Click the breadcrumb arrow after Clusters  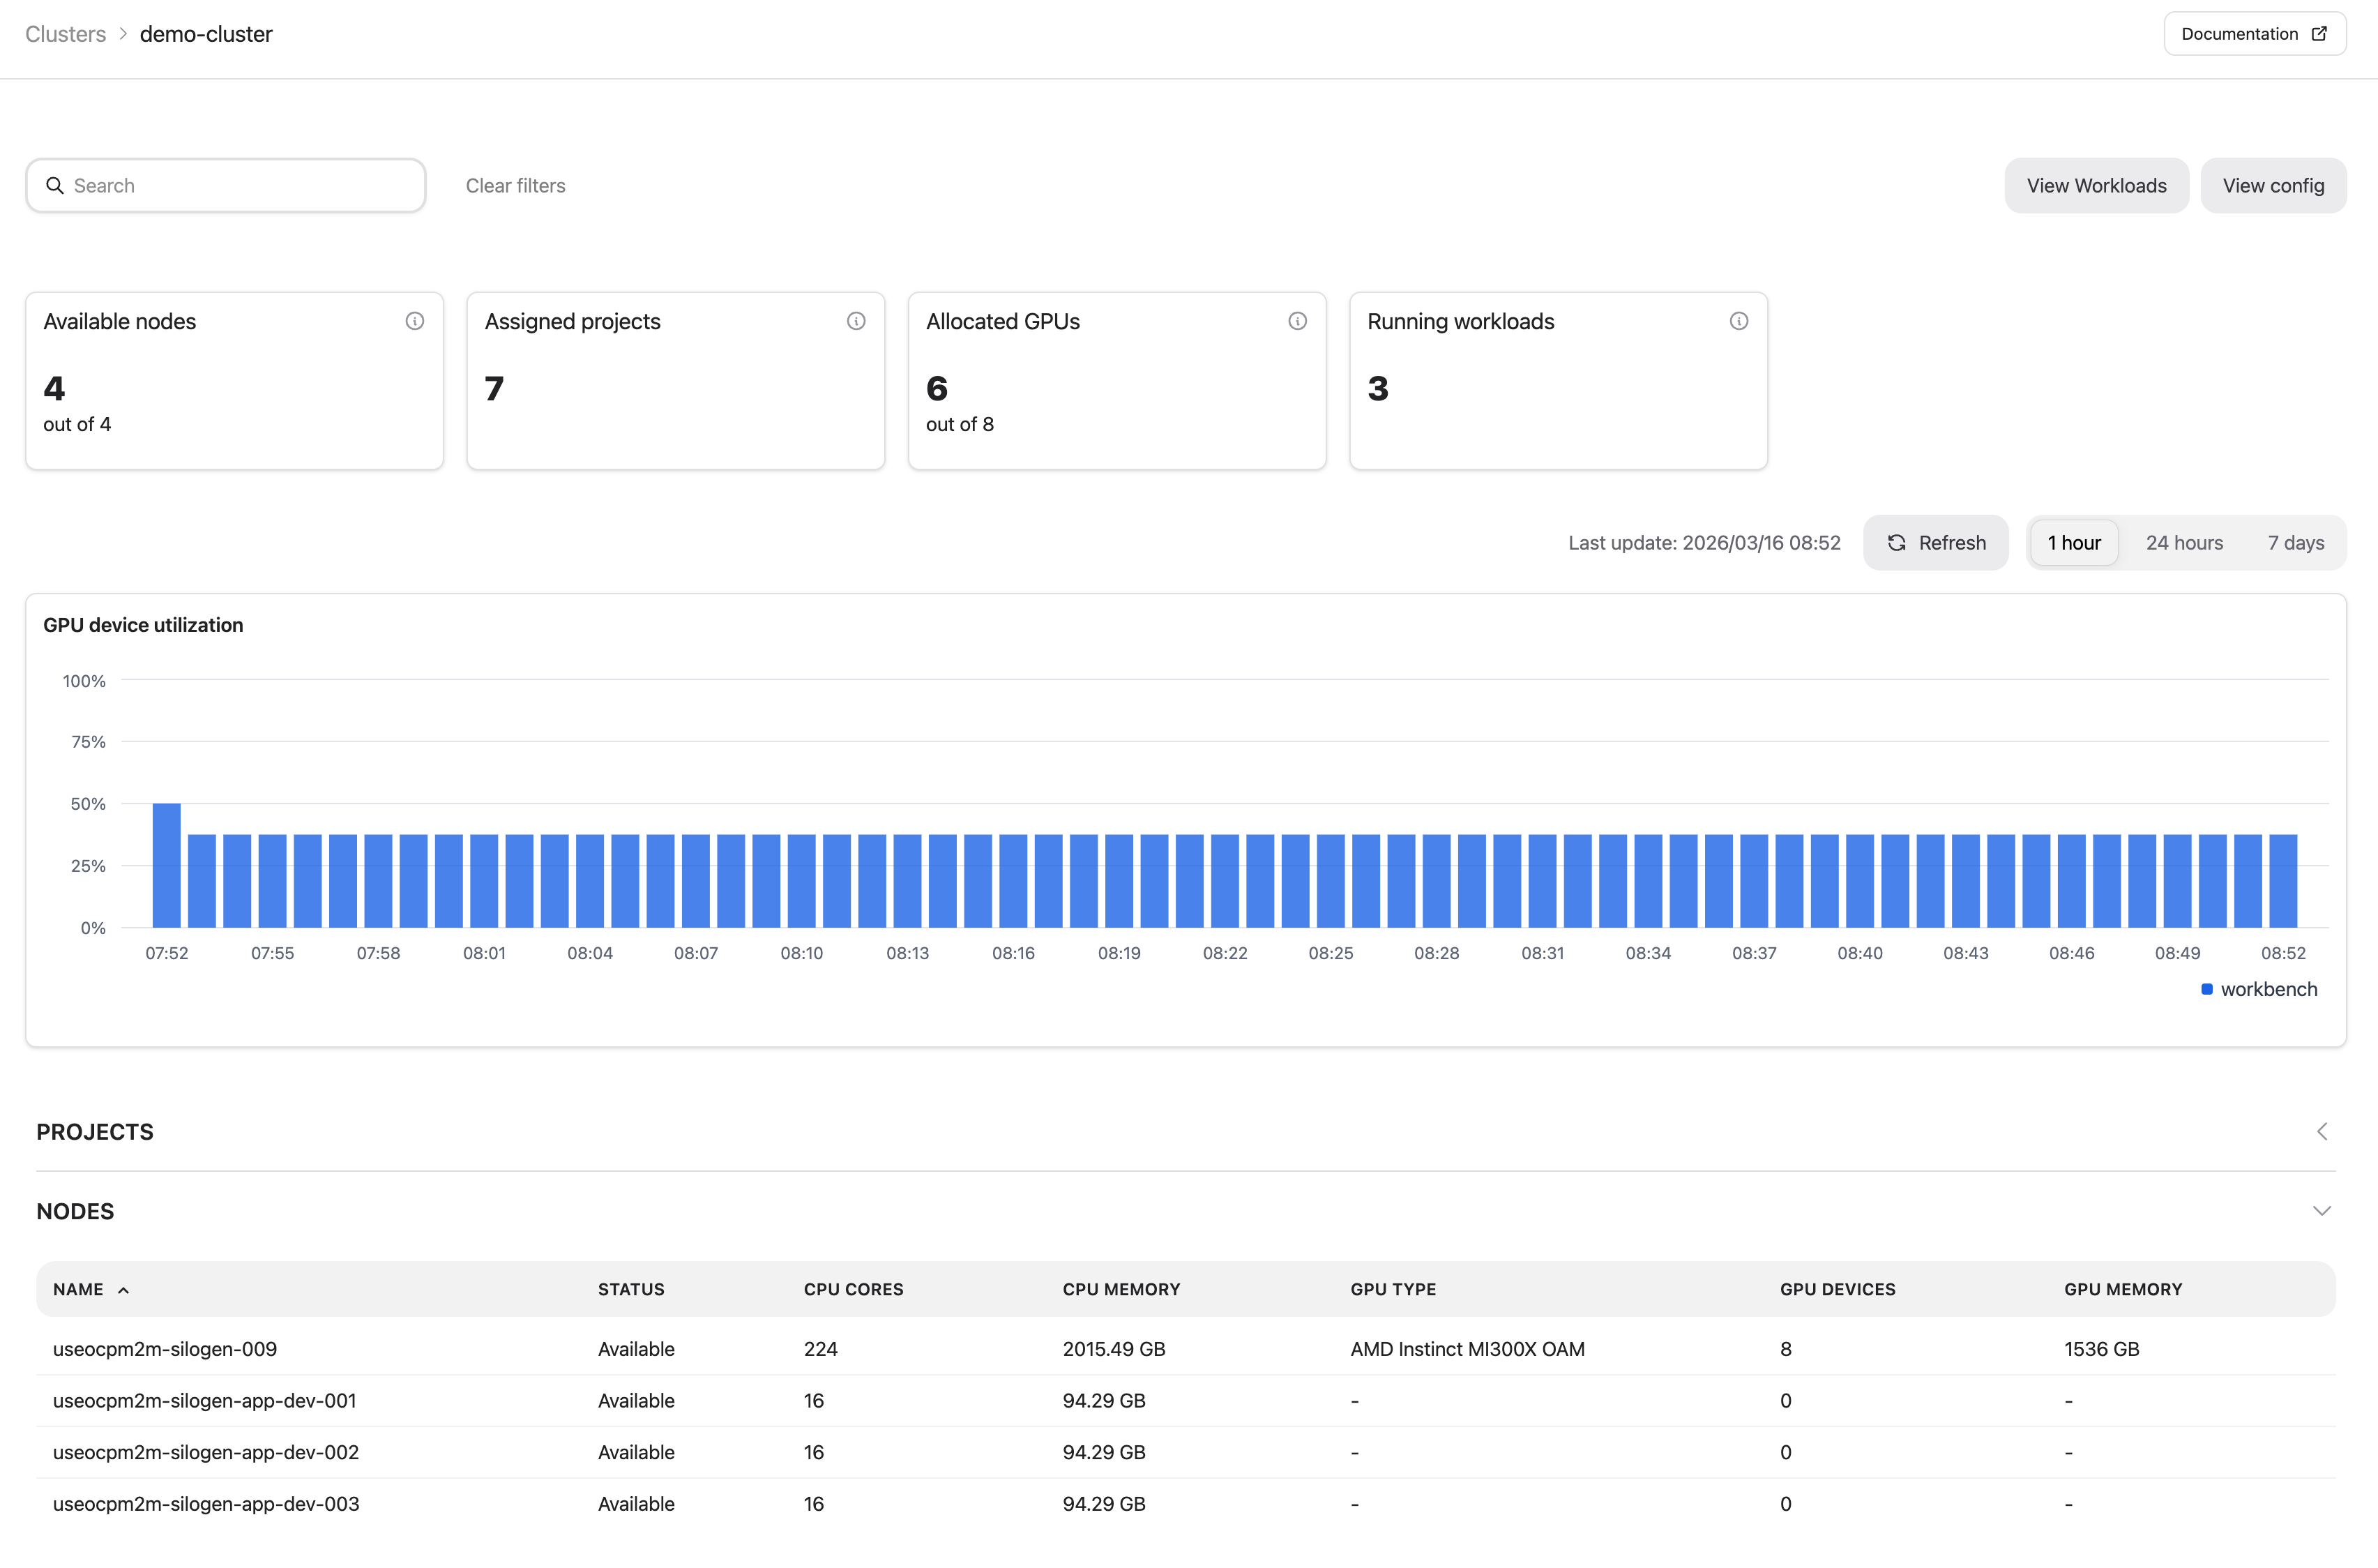click(123, 34)
